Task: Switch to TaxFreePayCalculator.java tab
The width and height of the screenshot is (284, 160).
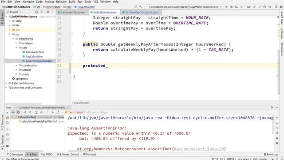Action: [142, 12]
